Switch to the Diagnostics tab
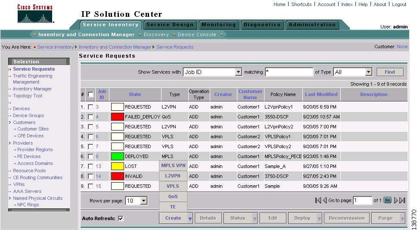This screenshot has width=417, height=230. pyautogui.click(x=262, y=25)
